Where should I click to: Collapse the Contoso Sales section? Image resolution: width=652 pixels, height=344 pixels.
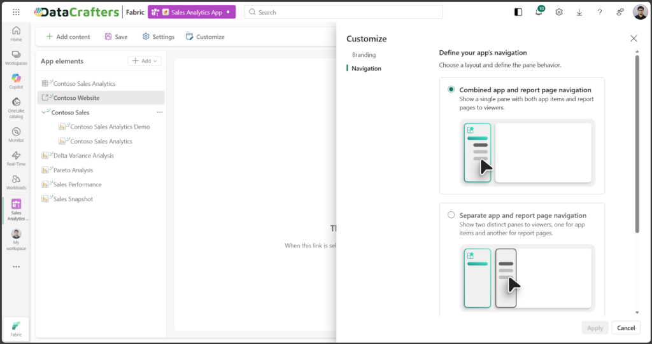click(44, 113)
